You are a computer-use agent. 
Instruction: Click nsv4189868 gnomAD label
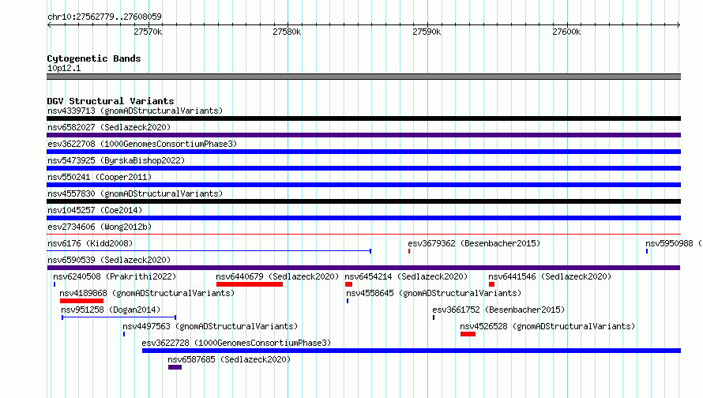(x=147, y=293)
